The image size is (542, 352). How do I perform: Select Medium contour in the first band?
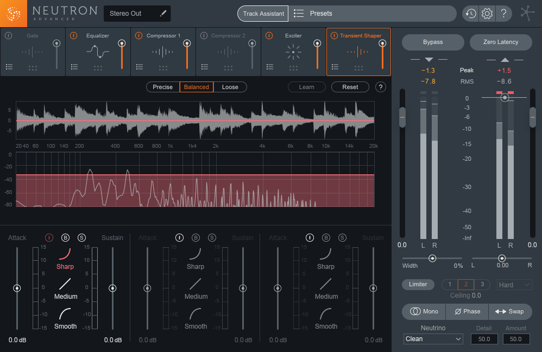click(x=65, y=289)
